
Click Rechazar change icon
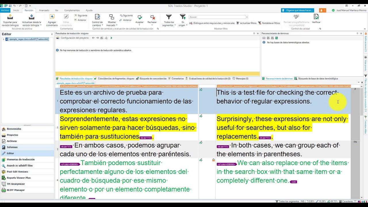pos(152,17)
